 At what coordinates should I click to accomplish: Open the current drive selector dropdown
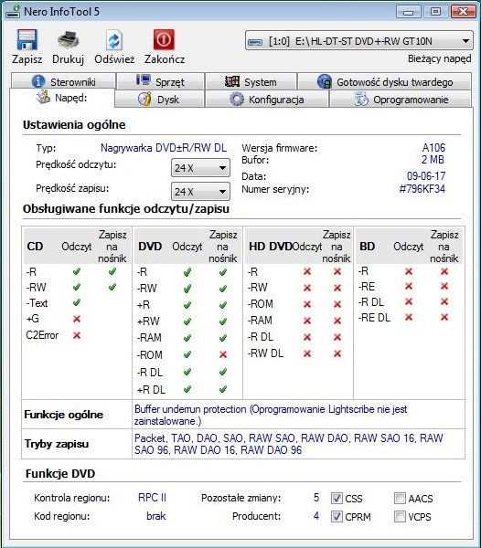tap(359, 41)
